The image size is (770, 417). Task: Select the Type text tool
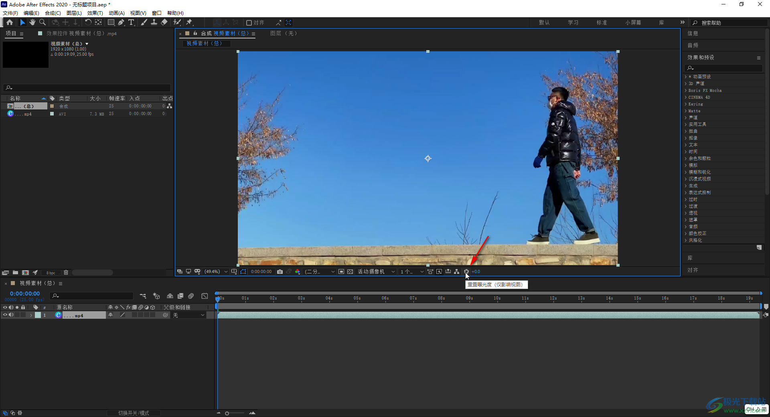tap(131, 22)
